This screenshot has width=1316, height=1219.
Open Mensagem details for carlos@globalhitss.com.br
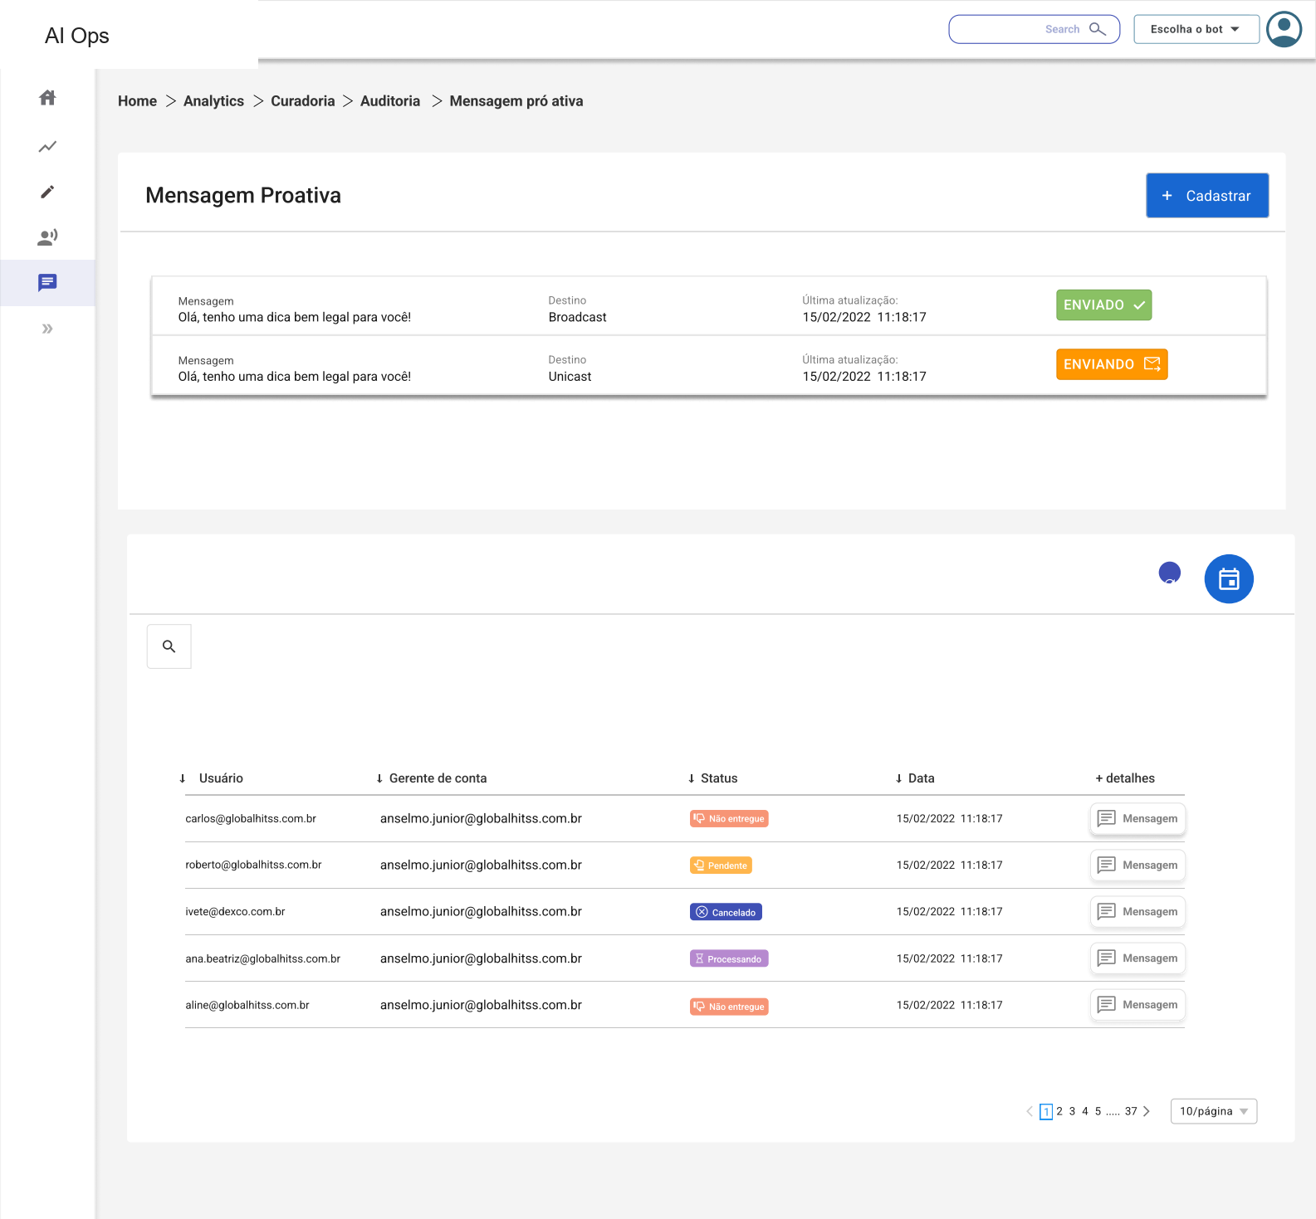pyautogui.click(x=1137, y=818)
